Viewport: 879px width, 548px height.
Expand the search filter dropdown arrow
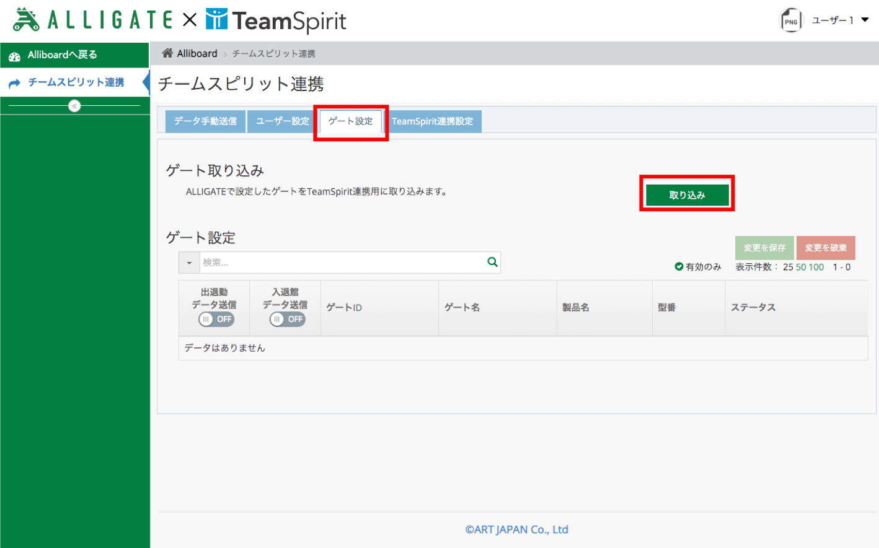(189, 263)
